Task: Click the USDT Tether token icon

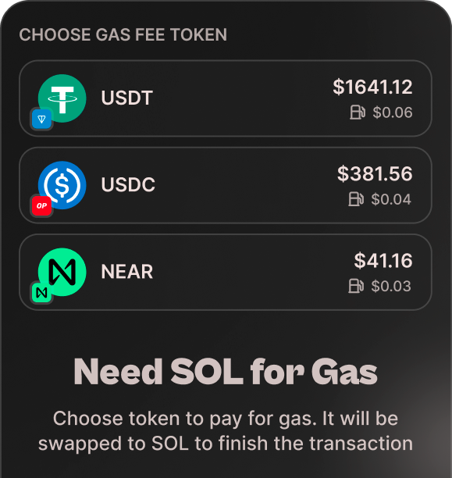Action: point(62,98)
